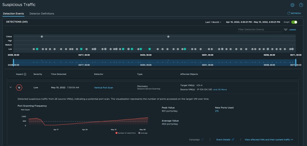Viewport: 307px width, 146px height.
Task: Click the hexagon impact score 12 badge
Action: [x=19, y=88]
